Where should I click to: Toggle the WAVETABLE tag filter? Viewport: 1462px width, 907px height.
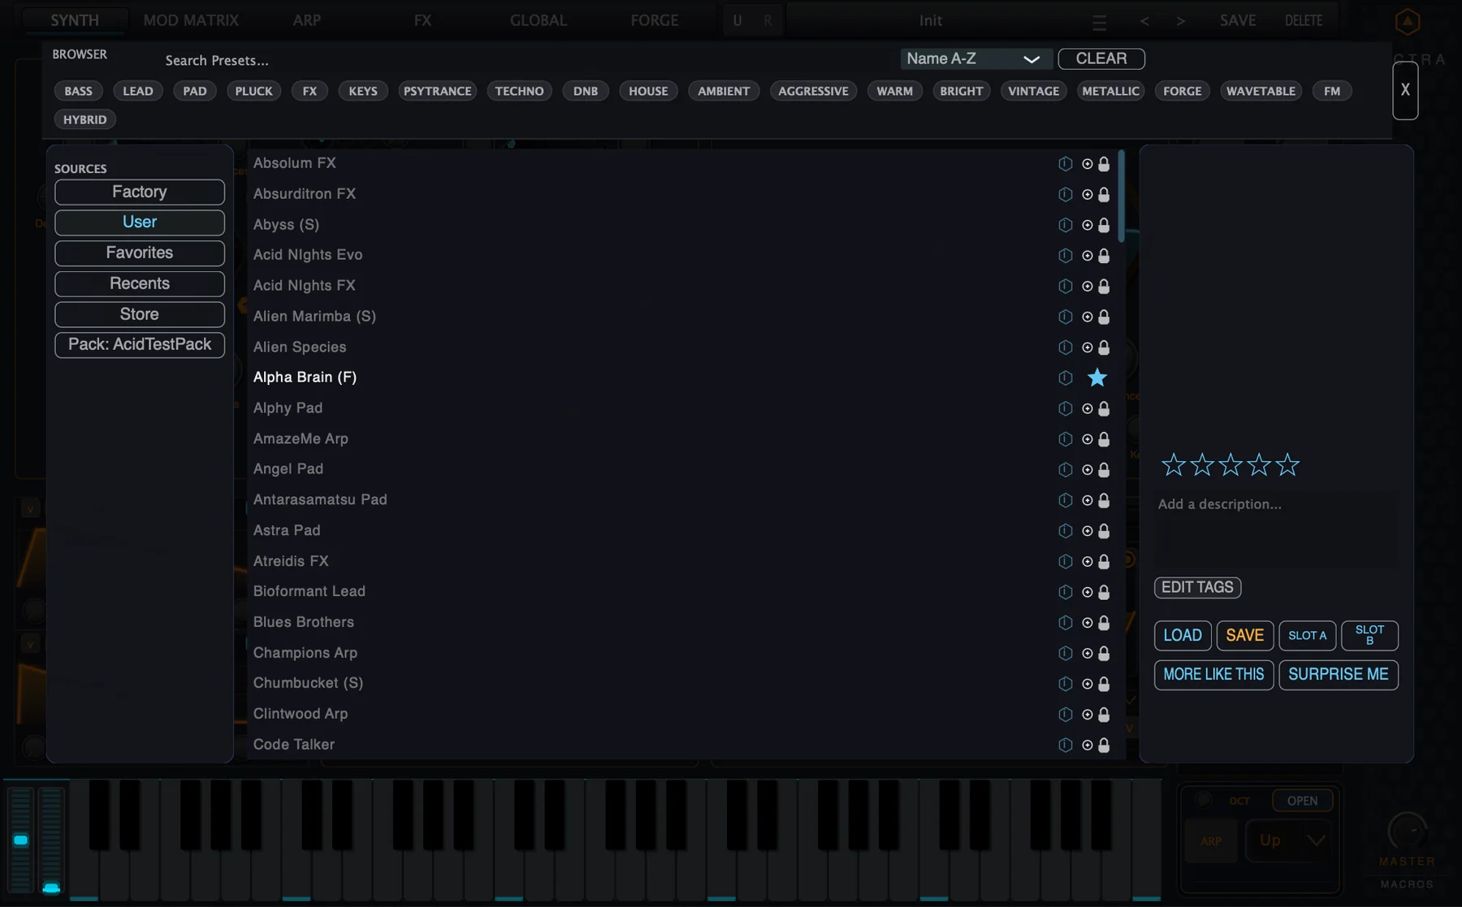click(x=1261, y=91)
